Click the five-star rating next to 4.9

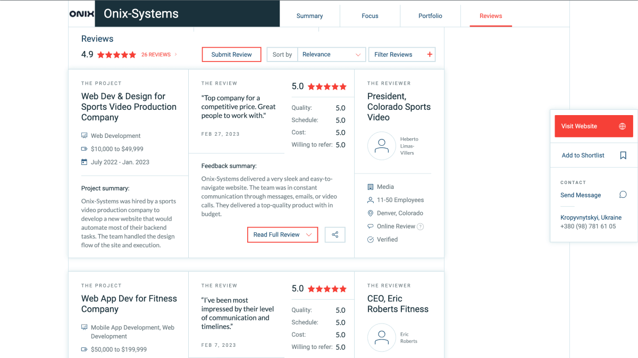click(116, 55)
